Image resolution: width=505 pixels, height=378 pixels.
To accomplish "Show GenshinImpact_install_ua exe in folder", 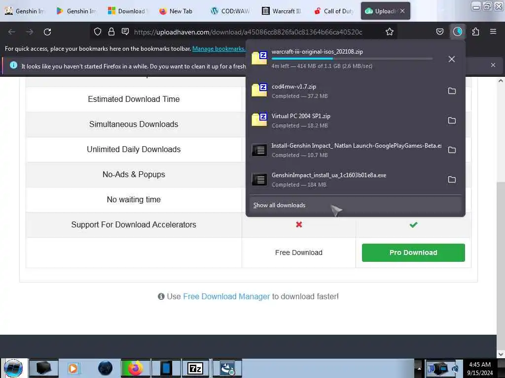I will [452, 180].
